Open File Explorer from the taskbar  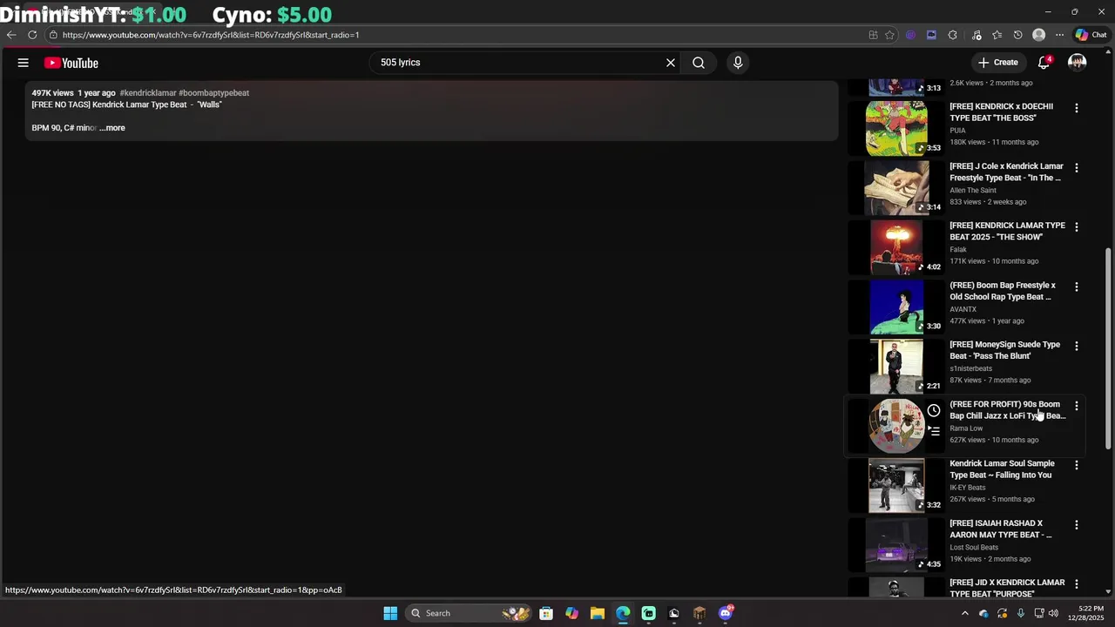(x=598, y=613)
